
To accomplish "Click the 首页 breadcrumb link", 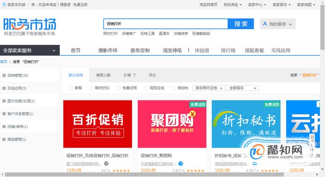I will [4, 62].
